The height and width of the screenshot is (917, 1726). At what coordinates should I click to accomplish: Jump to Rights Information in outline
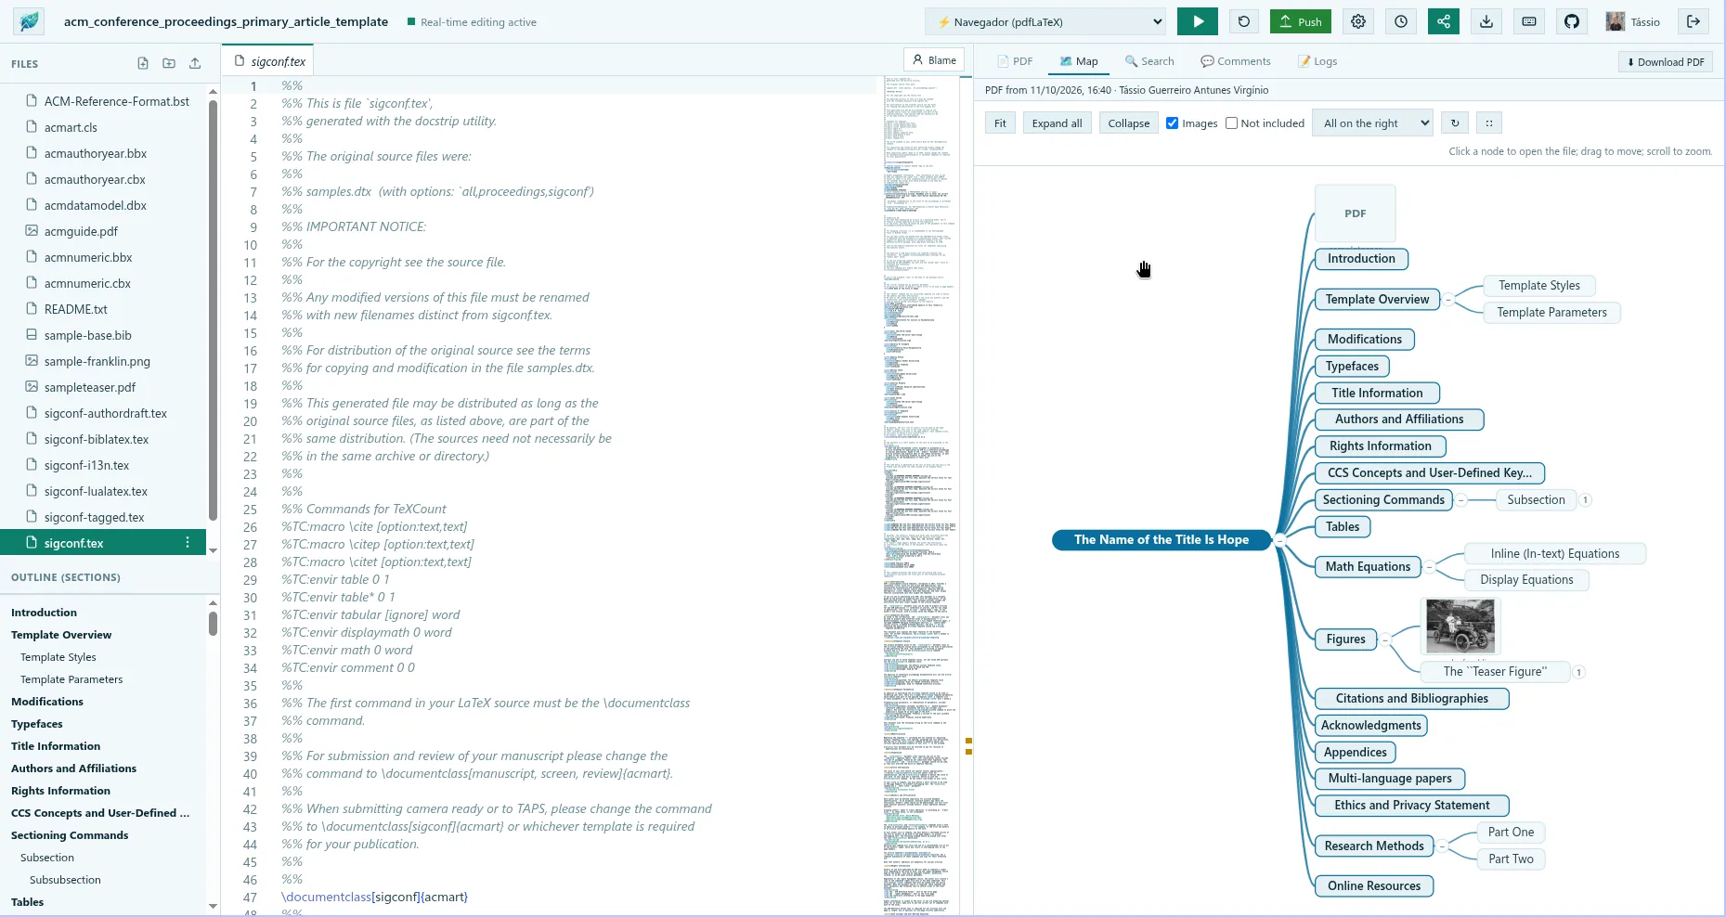60,791
